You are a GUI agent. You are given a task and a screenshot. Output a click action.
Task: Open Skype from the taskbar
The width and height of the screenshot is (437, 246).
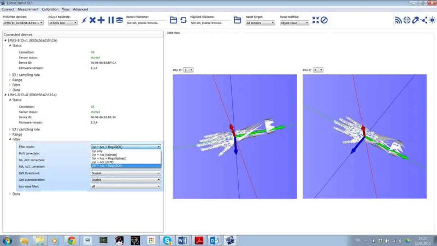[x=167, y=240]
